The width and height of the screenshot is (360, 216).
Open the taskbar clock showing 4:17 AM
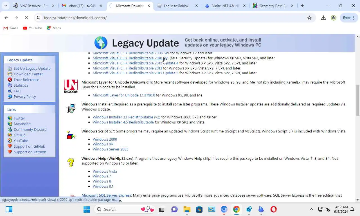pyautogui.click(x=341, y=209)
